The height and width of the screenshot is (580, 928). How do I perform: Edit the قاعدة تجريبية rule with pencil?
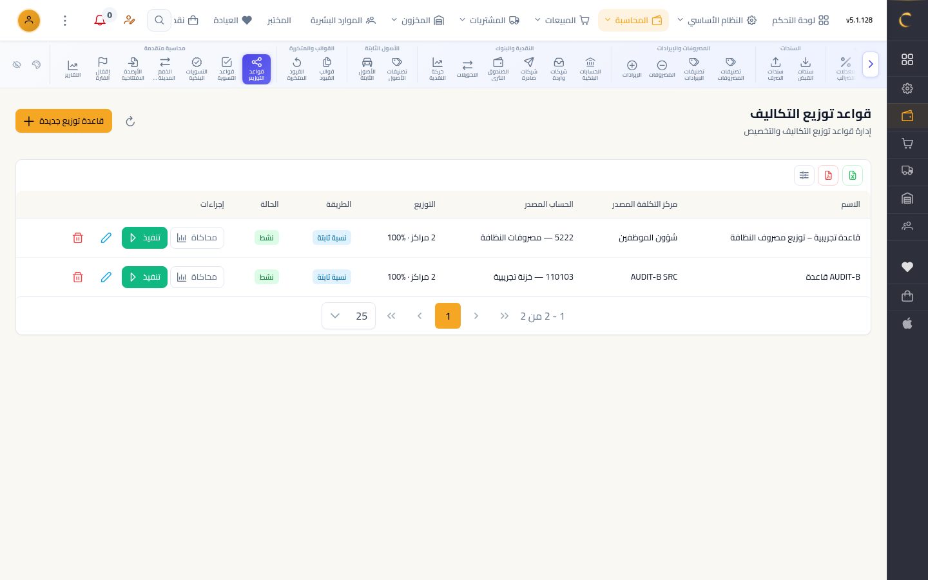(x=106, y=238)
